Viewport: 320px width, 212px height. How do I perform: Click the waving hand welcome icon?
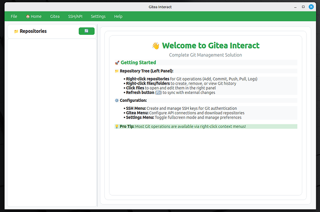click(x=156, y=46)
